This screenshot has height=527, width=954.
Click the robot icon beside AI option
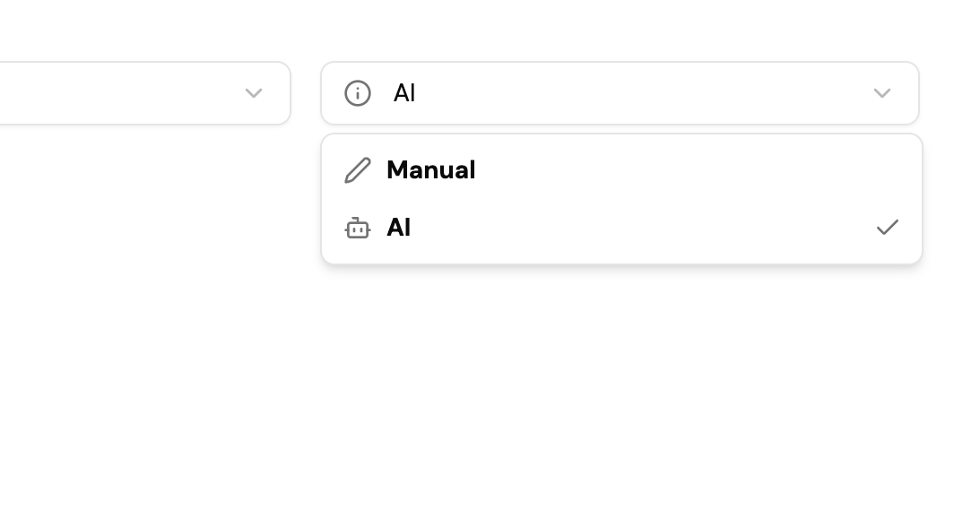point(358,229)
